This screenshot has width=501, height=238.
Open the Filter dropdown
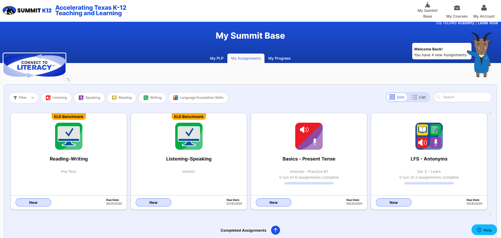pos(24,98)
